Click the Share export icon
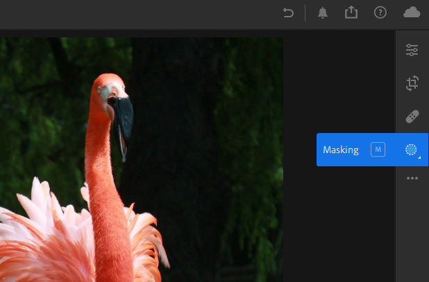Viewport: 429px width, 282px height. pos(351,12)
